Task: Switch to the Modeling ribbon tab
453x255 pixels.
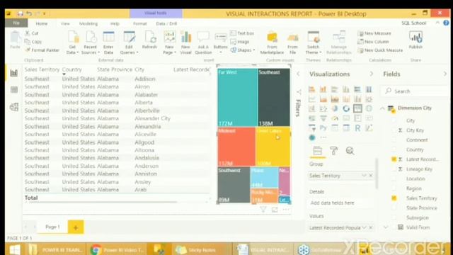Action: pyautogui.click(x=88, y=23)
